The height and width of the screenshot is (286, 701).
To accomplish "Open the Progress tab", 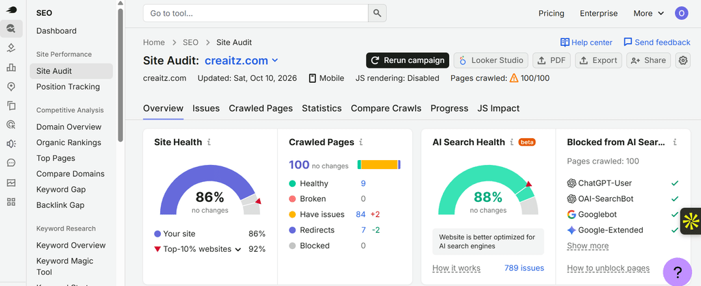I will point(449,108).
